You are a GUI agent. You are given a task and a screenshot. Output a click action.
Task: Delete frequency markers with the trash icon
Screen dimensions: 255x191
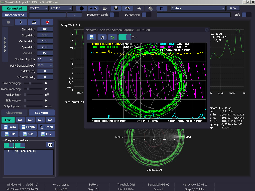(50, 145)
